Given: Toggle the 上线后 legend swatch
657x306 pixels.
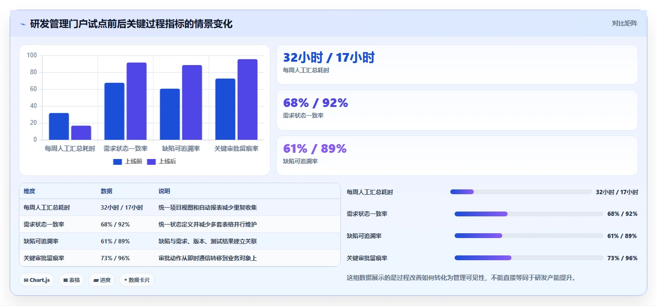Looking at the screenshot, I should [151, 161].
